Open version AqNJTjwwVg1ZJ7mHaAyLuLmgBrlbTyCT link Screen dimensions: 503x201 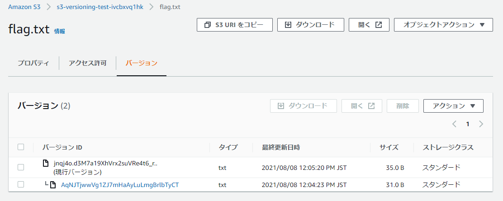click(x=120, y=185)
